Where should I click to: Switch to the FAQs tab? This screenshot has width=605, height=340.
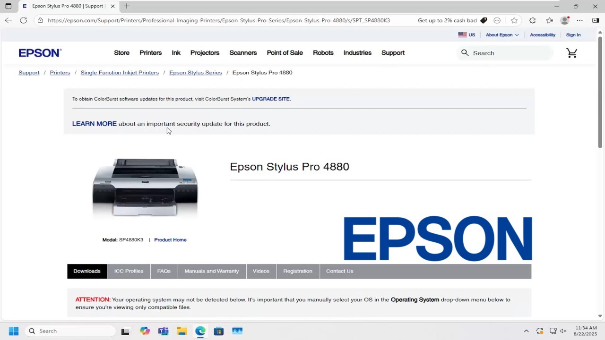pos(164,271)
